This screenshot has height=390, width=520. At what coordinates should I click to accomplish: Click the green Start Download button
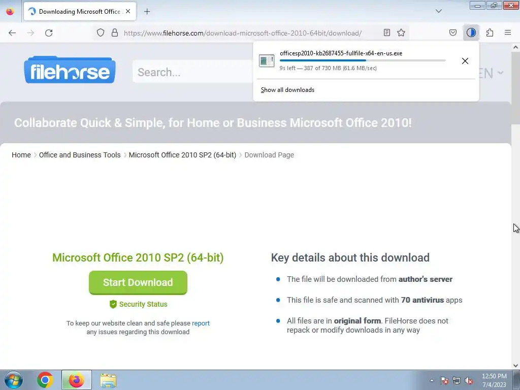(138, 282)
